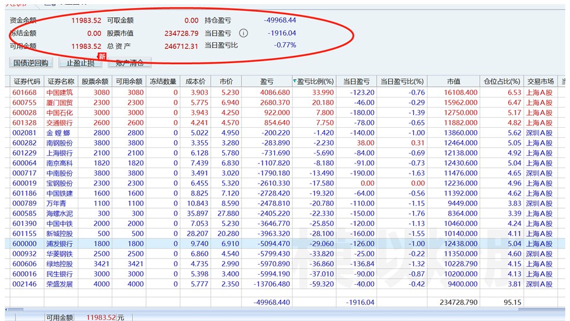Click market value 16108.400
This screenshot has width=570, height=321.
pos(461,93)
